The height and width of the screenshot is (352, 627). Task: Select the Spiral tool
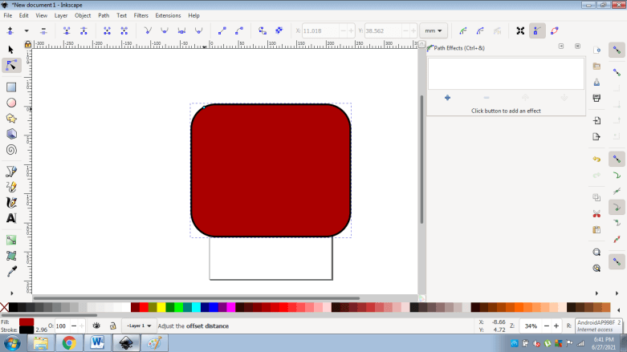click(11, 149)
